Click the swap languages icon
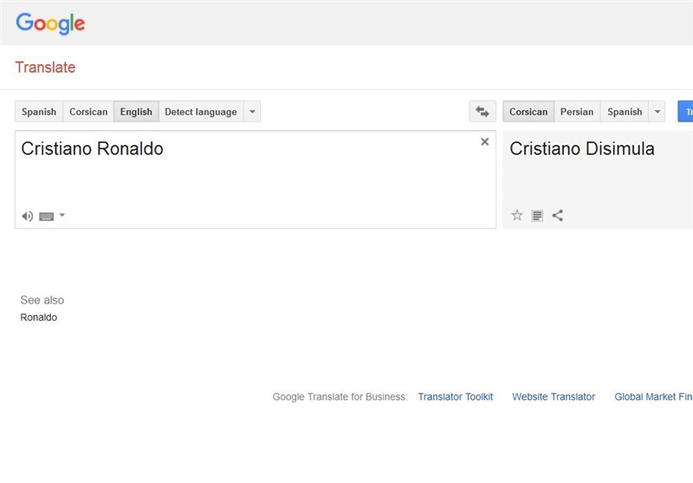The image size is (693, 483). tap(483, 112)
